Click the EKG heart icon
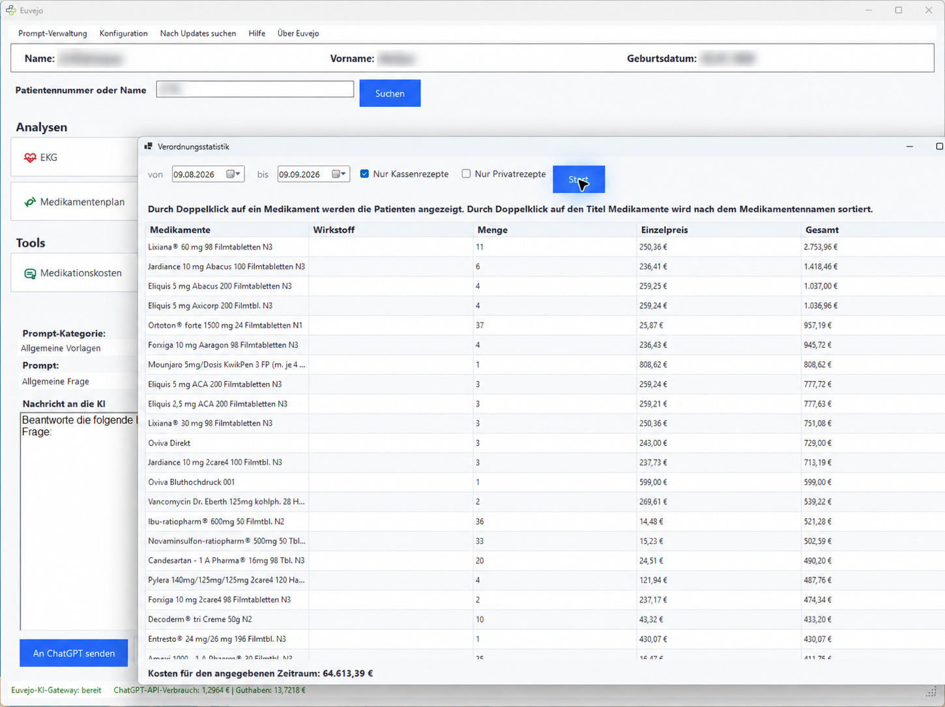 click(30, 158)
